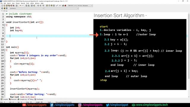Click the Undo toolbar icon
The image size is (190, 107).
[x=20, y=6]
